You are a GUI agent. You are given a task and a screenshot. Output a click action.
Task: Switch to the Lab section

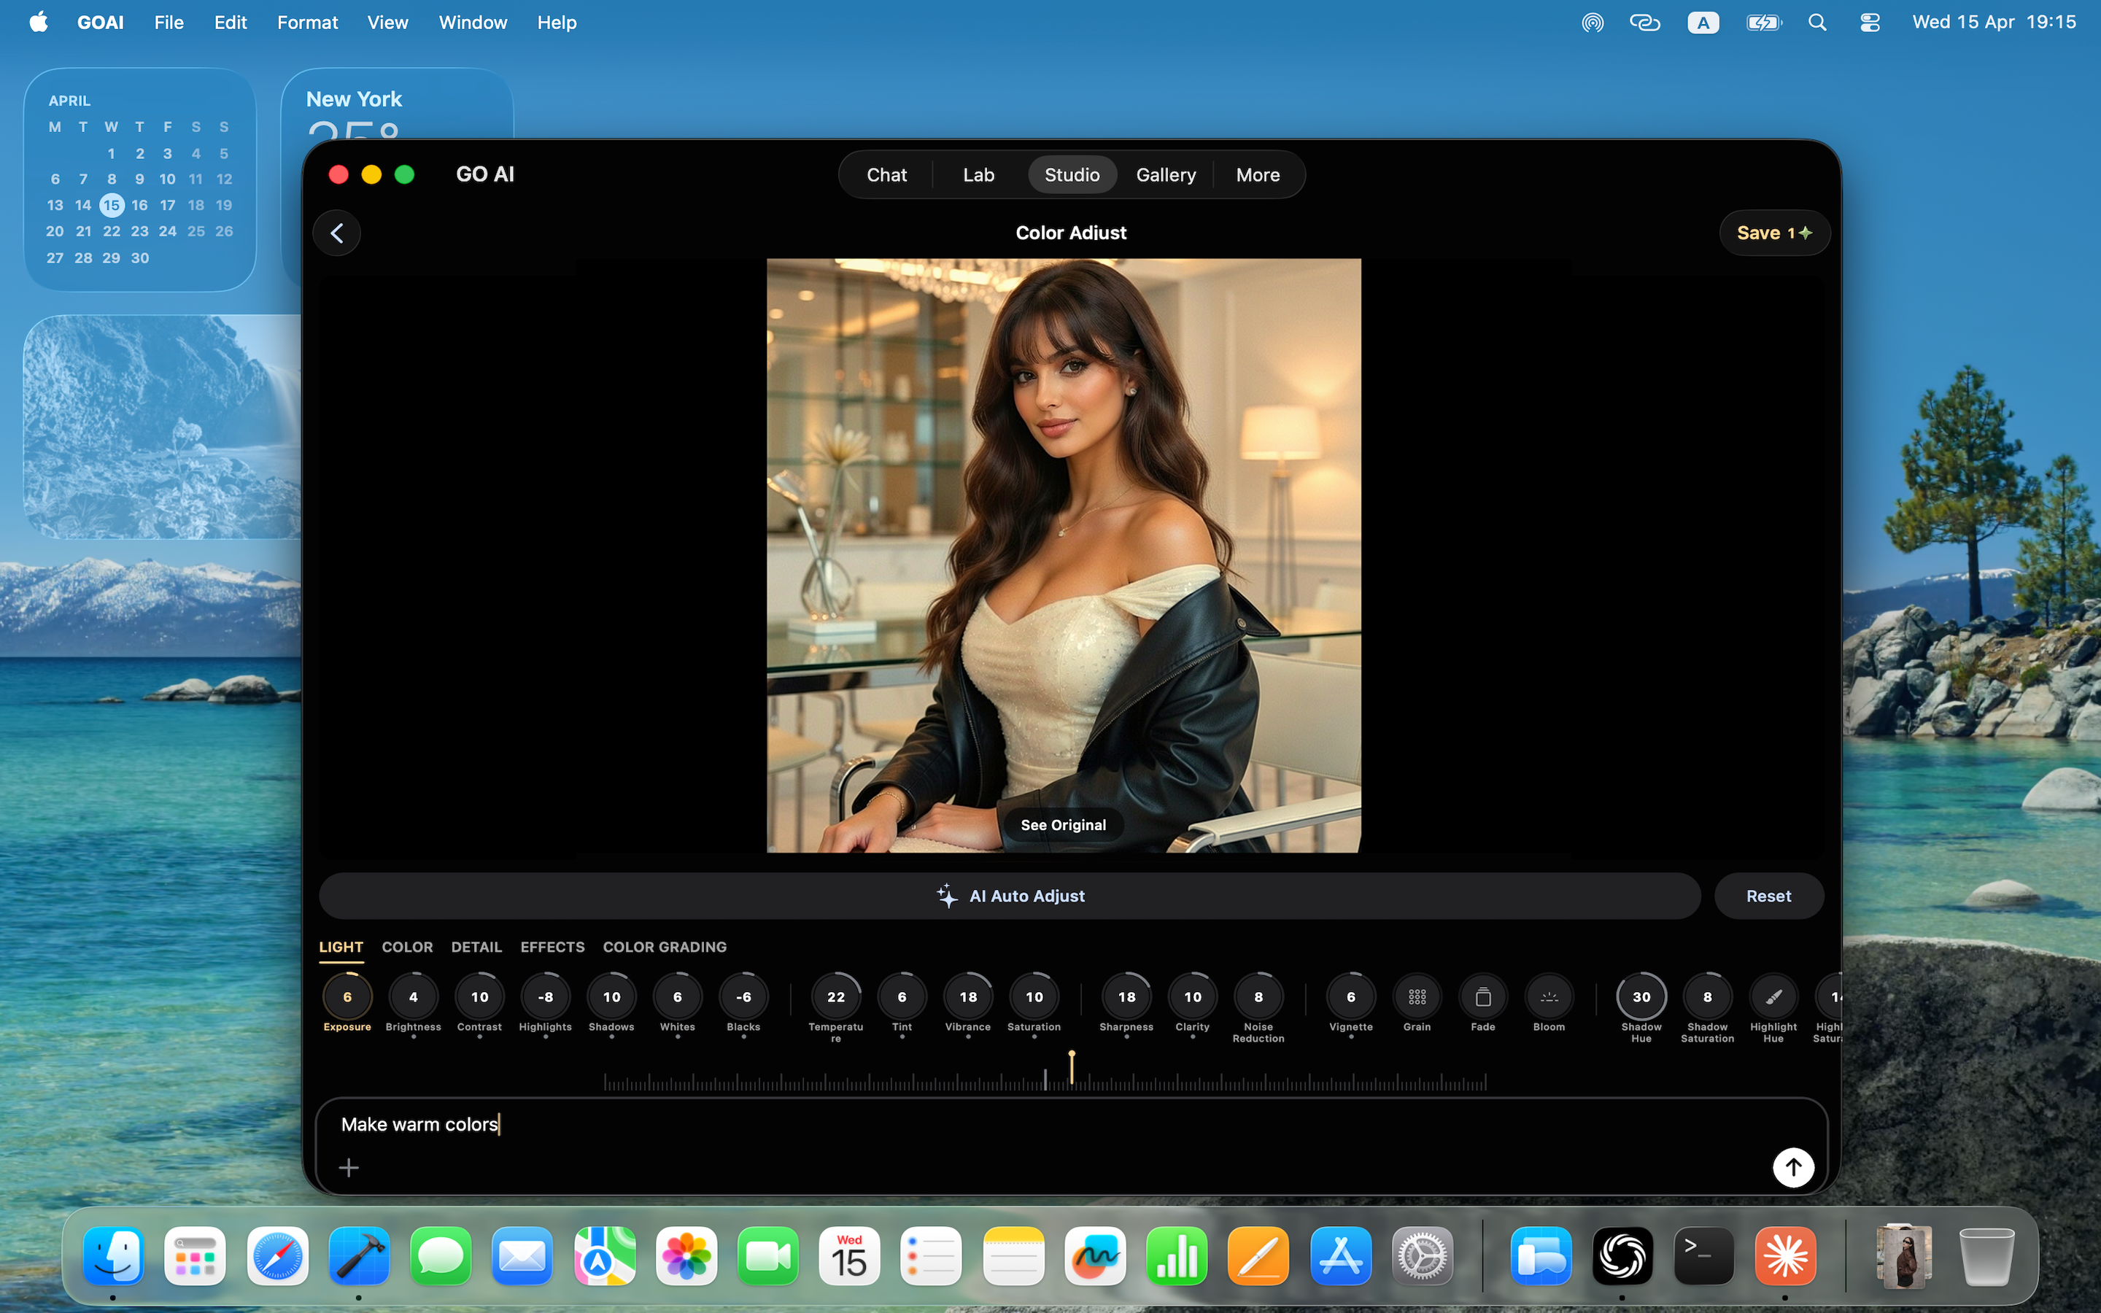(x=978, y=174)
